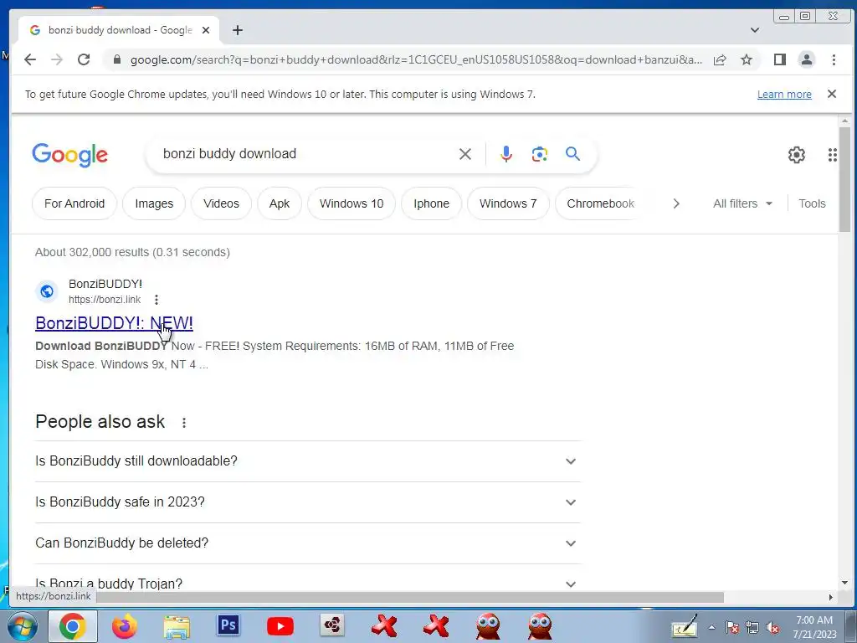Reload the current page
Screen dimensions: 857x643
pyautogui.click(x=84, y=59)
